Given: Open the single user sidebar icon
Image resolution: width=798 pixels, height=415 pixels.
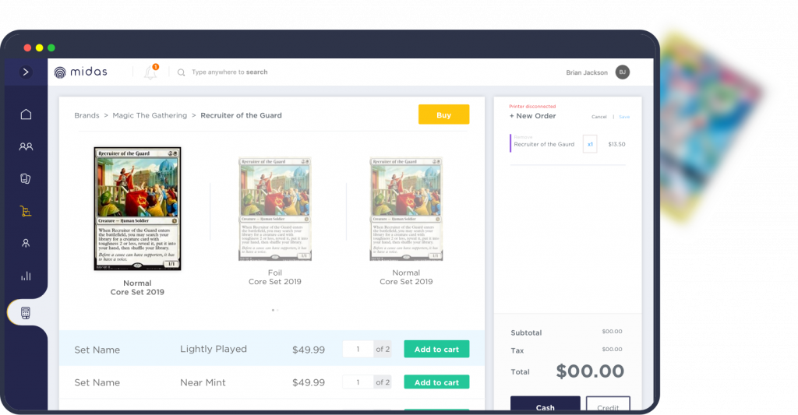Looking at the screenshot, I should [x=26, y=243].
